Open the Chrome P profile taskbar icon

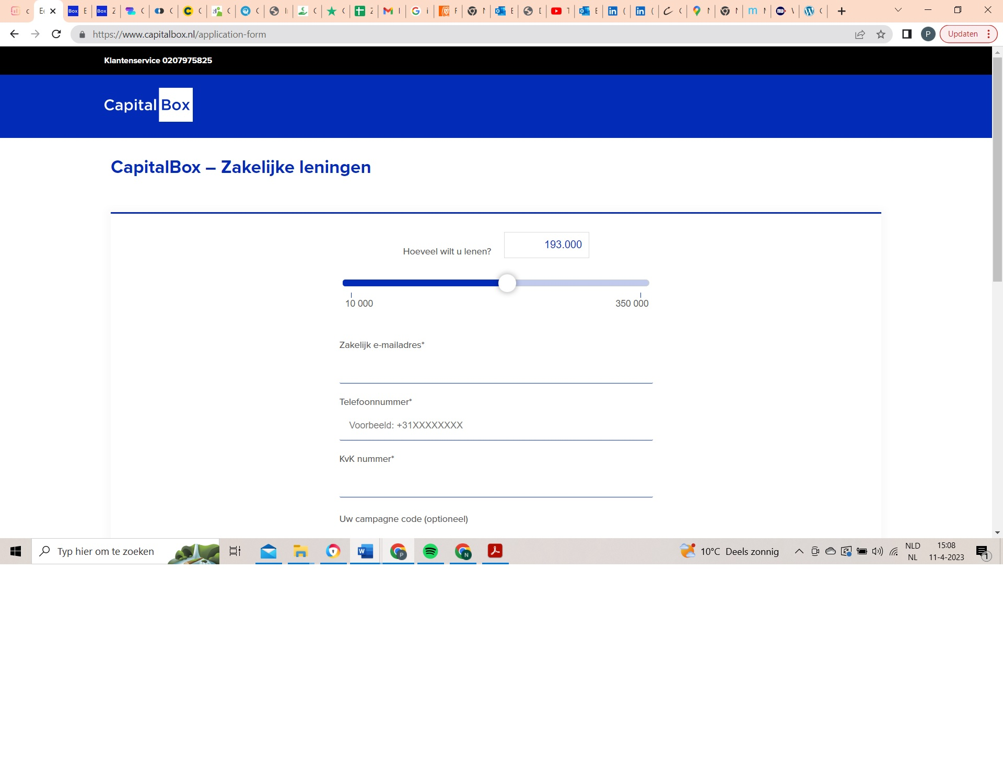[x=398, y=551]
